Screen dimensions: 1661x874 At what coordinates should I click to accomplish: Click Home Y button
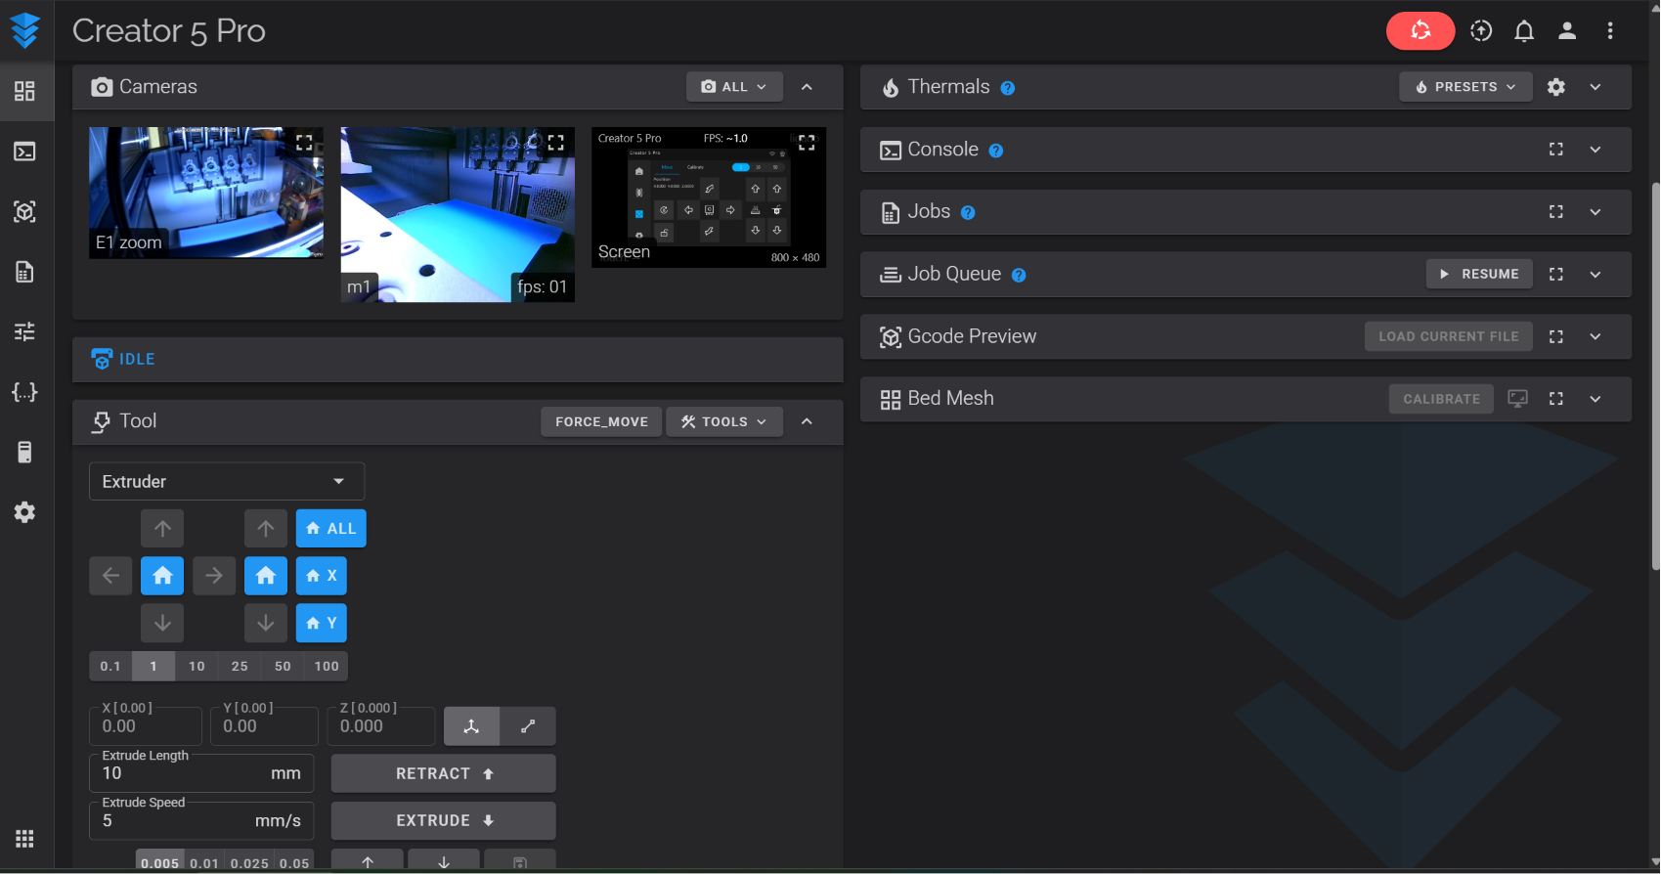tap(322, 623)
